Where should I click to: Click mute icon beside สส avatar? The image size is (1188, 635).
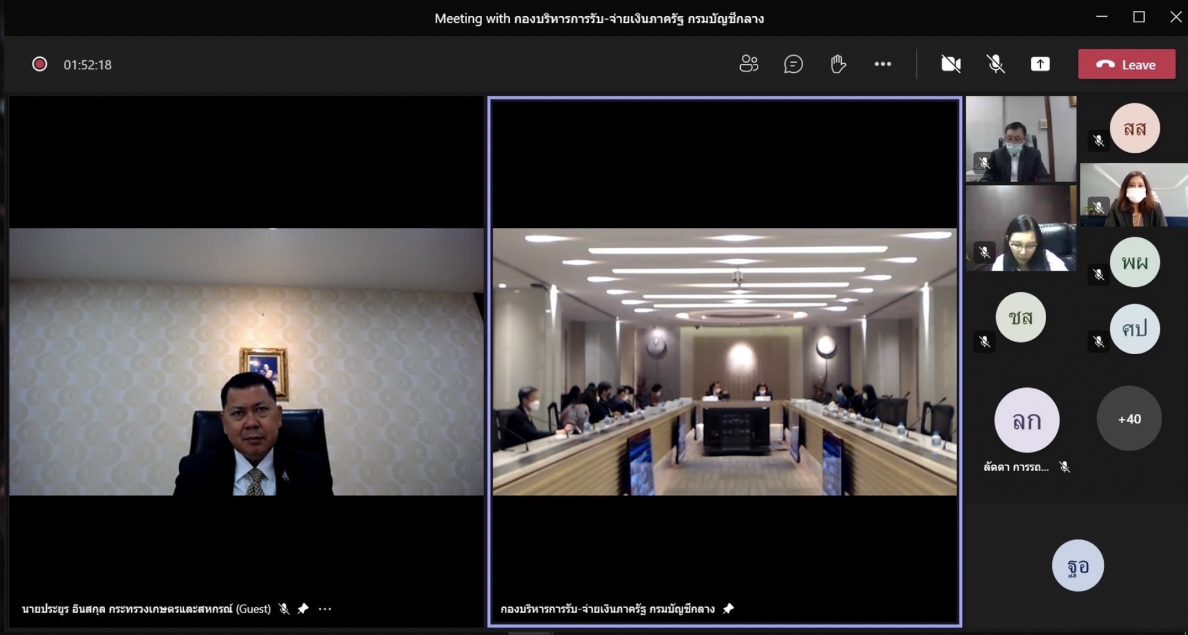[x=1098, y=141]
